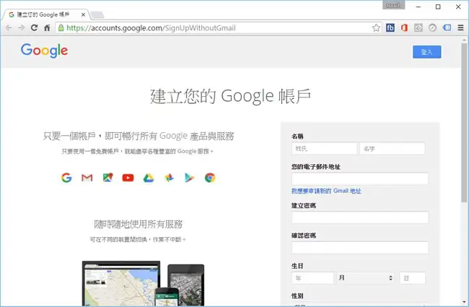This screenshot has height=307, width=469.
Task: Open the Chrome hamburger menu
Action: (460, 28)
